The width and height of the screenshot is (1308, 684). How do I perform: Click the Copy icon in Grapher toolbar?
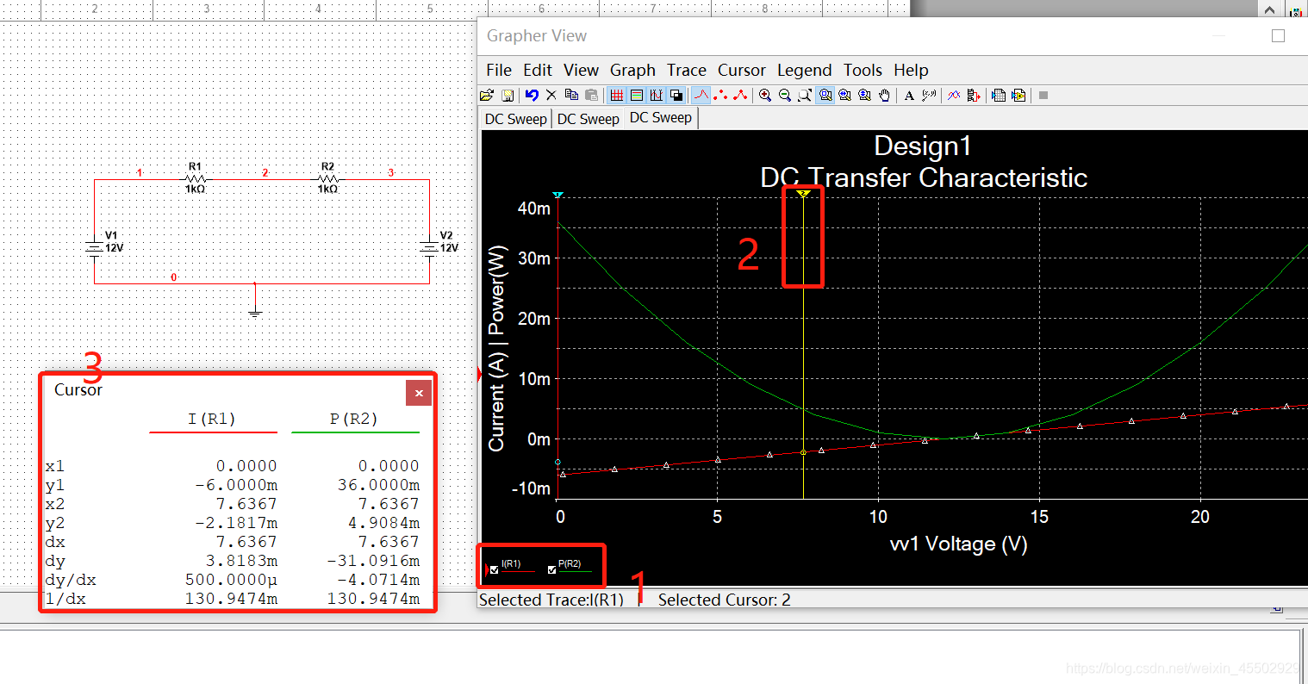(571, 95)
